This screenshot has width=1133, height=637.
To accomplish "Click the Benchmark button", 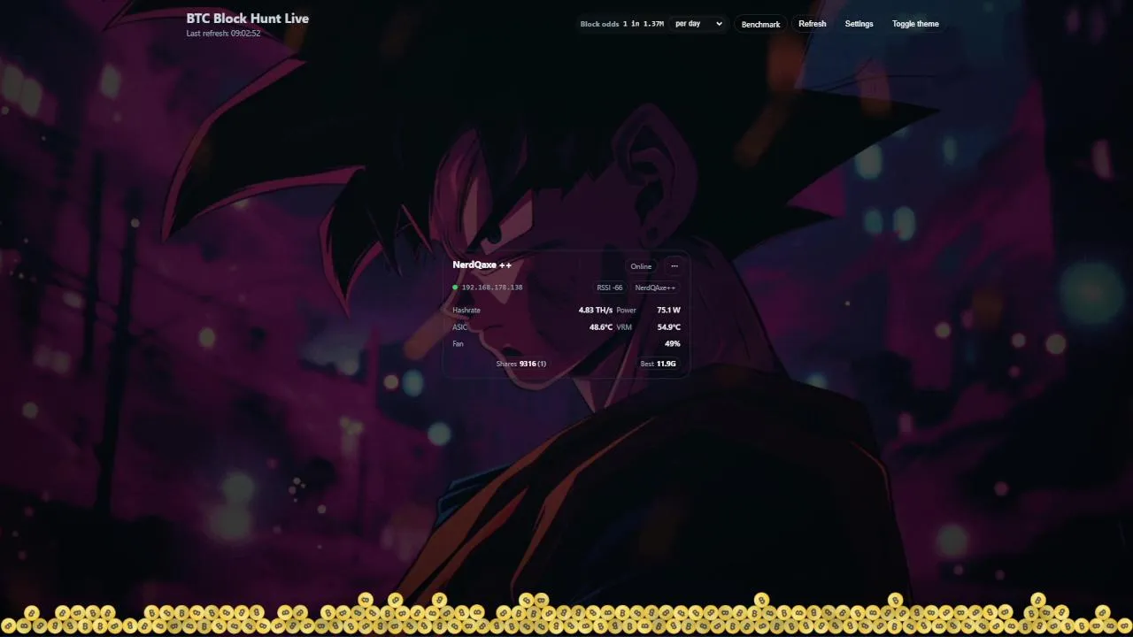I will coord(760,24).
